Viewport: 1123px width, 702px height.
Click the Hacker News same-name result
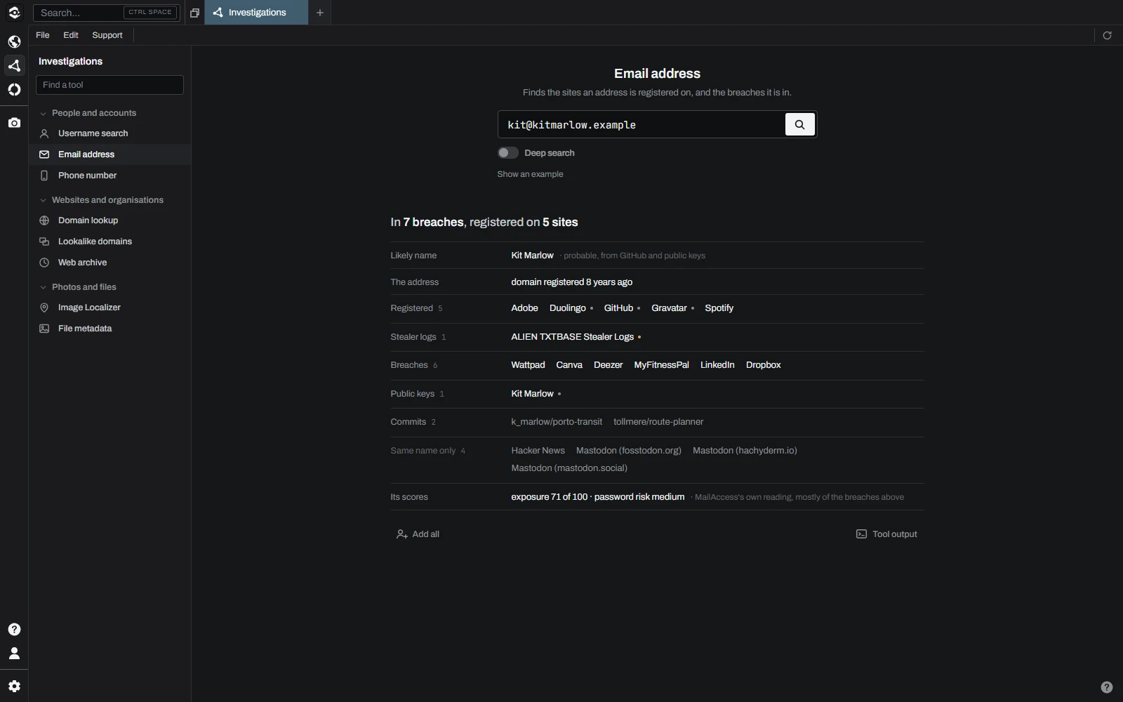pyautogui.click(x=538, y=451)
